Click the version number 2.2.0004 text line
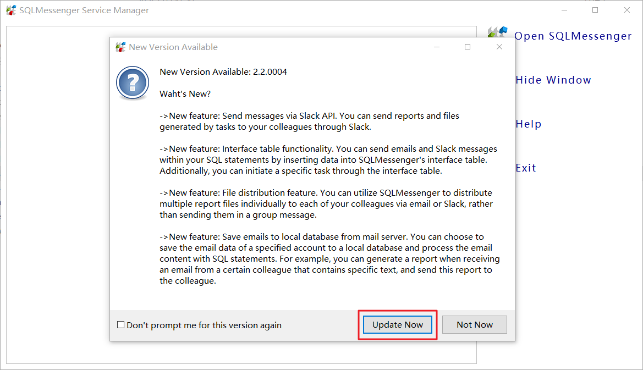This screenshot has height=370, width=643. [x=223, y=72]
